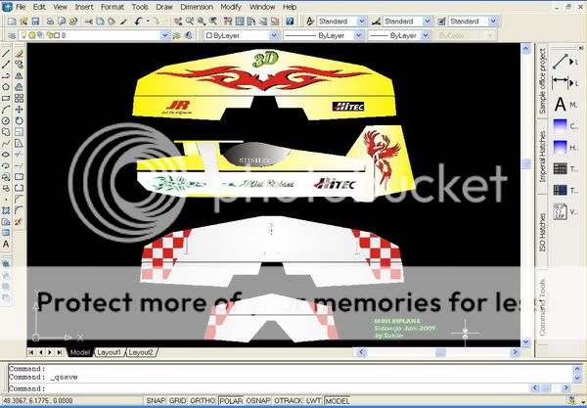The height and width of the screenshot is (408, 587).
Task: Toggle OSNAP in status bar
Action: (x=258, y=400)
